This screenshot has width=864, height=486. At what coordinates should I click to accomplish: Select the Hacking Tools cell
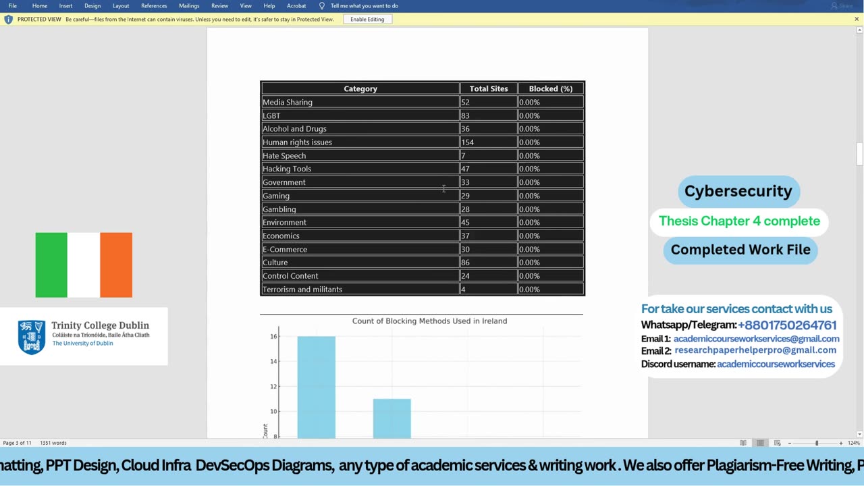coord(360,169)
